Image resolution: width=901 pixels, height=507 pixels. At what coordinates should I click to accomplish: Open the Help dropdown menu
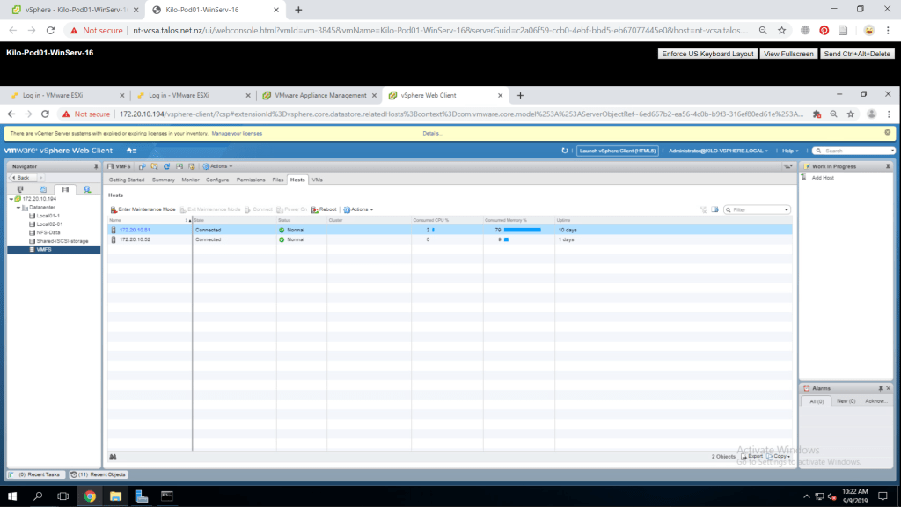791,151
